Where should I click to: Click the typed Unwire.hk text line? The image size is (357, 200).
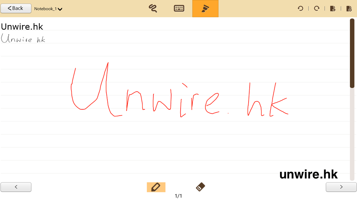point(22,26)
